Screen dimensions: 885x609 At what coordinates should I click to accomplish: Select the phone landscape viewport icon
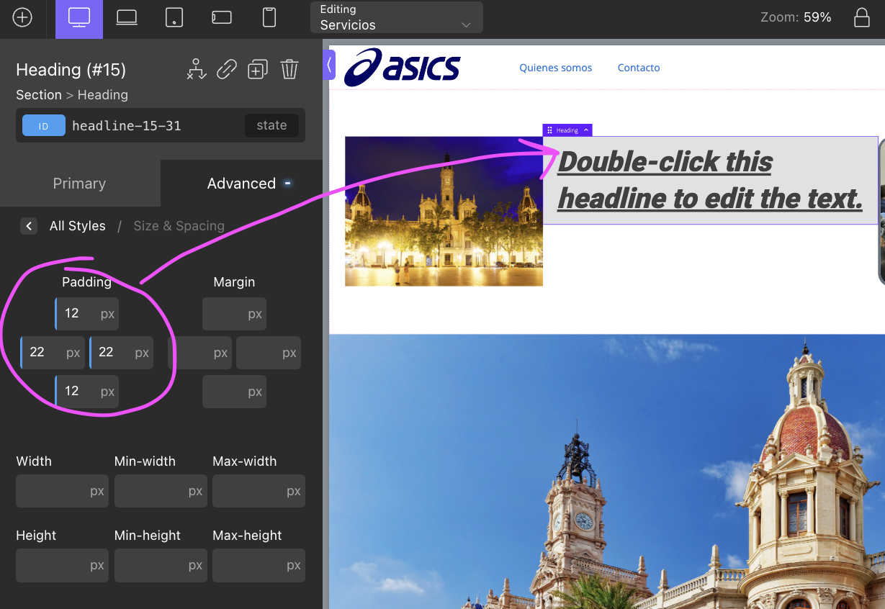tap(222, 18)
